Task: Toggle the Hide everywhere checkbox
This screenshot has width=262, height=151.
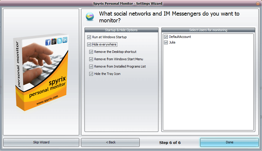Action: tap(89, 44)
